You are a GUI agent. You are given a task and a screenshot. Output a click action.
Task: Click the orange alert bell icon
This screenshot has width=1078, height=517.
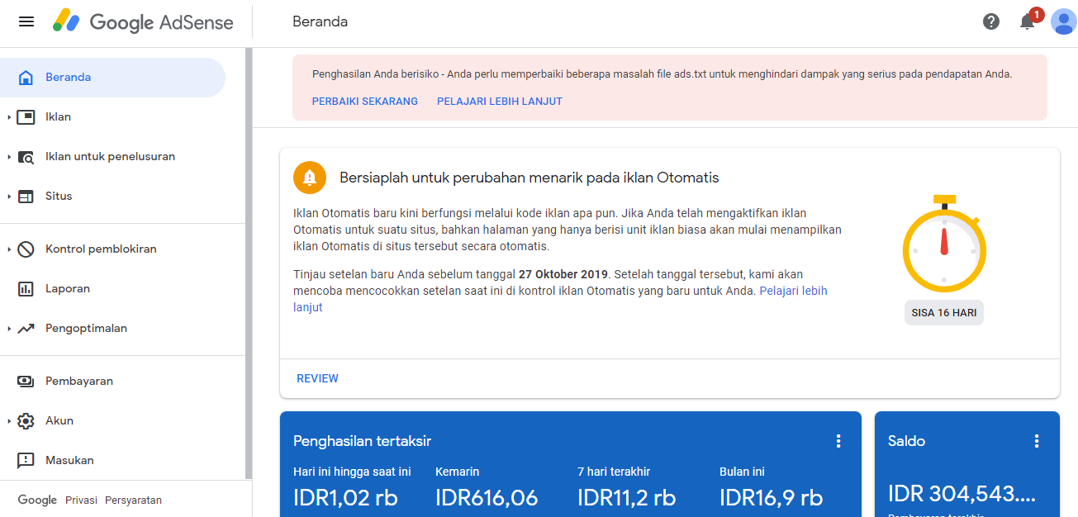pos(310,178)
